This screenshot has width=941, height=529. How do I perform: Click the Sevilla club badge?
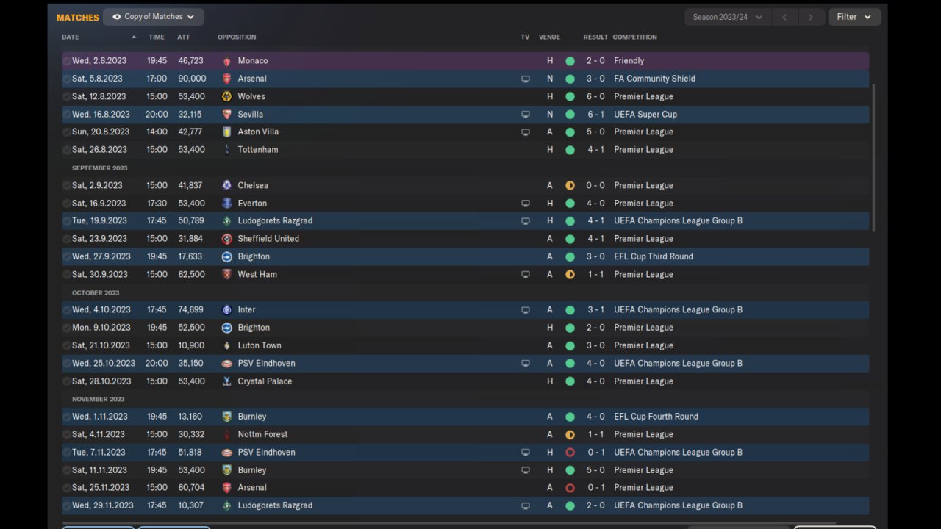[x=226, y=115]
